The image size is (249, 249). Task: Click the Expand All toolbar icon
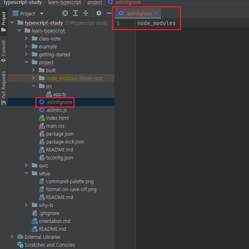coord(75,13)
